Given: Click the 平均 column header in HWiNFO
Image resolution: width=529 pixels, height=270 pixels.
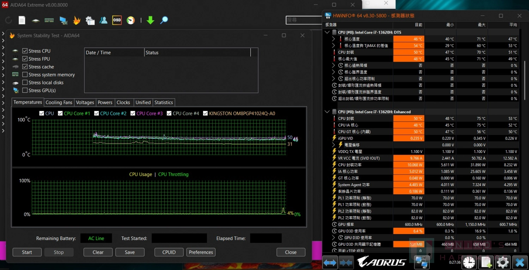Looking at the screenshot, I should (503, 25).
